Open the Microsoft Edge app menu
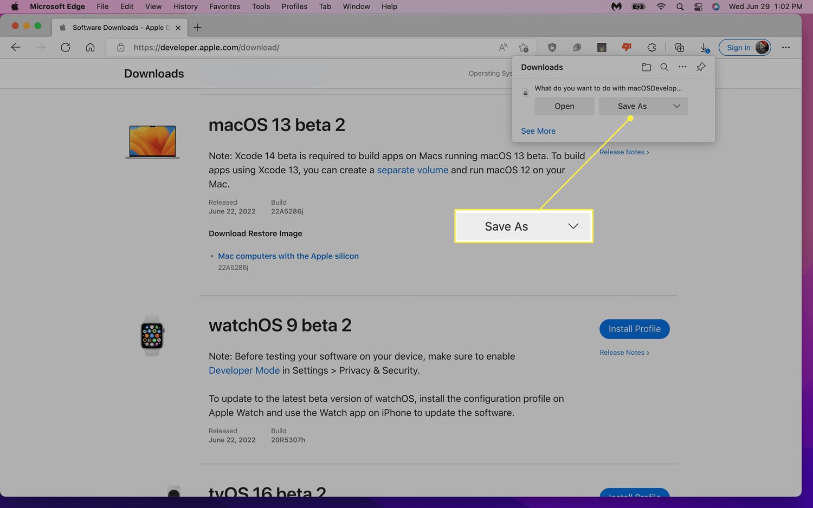Viewport: 813px width, 508px height. click(57, 6)
